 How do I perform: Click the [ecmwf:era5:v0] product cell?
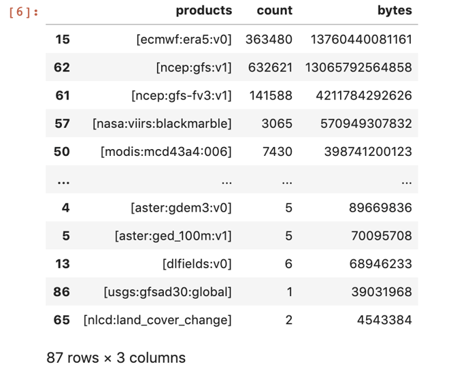(x=184, y=39)
